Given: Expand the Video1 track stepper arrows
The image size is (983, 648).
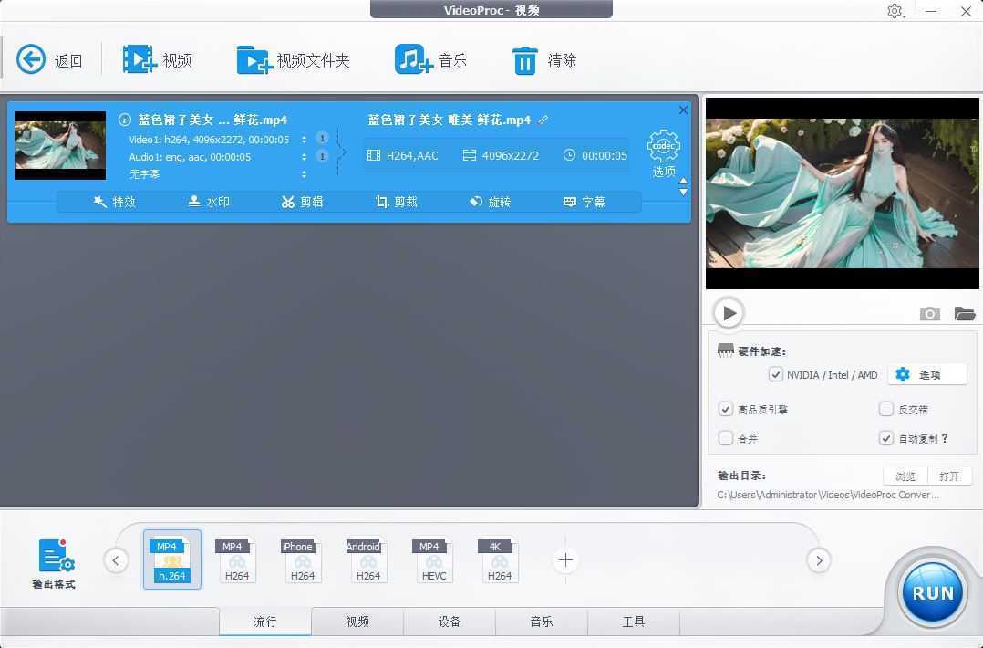Looking at the screenshot, I should click(304, 138).
